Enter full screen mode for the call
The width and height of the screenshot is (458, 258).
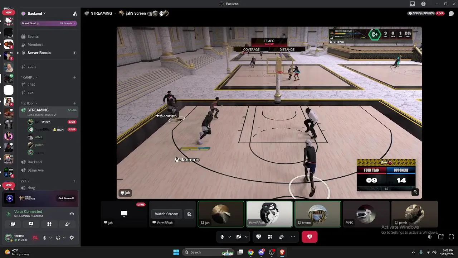[451, 236]
